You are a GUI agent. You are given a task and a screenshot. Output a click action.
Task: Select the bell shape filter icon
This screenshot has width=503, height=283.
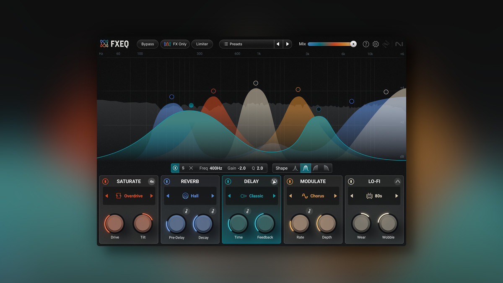[306, 168]
